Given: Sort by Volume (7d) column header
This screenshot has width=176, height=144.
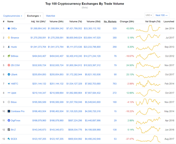Looking at the screenshot, I should (76, 21).
